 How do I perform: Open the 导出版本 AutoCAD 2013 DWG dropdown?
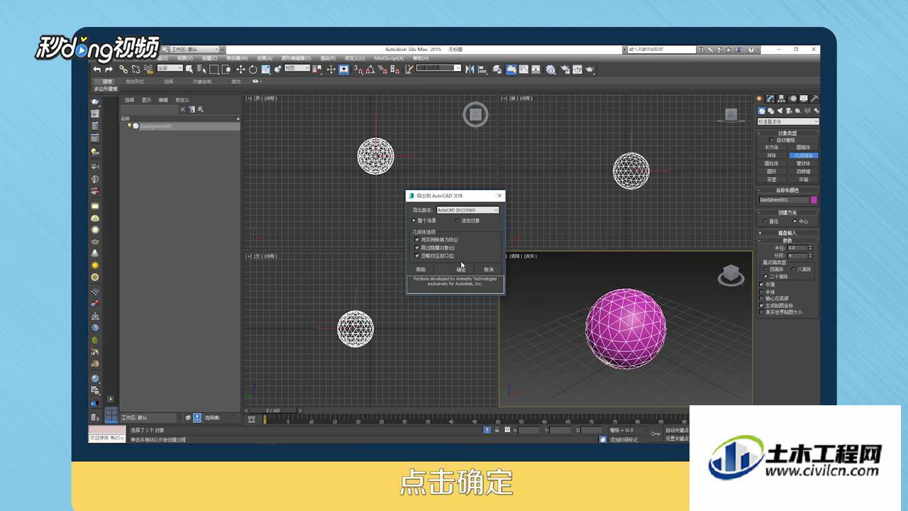point(467,210)
